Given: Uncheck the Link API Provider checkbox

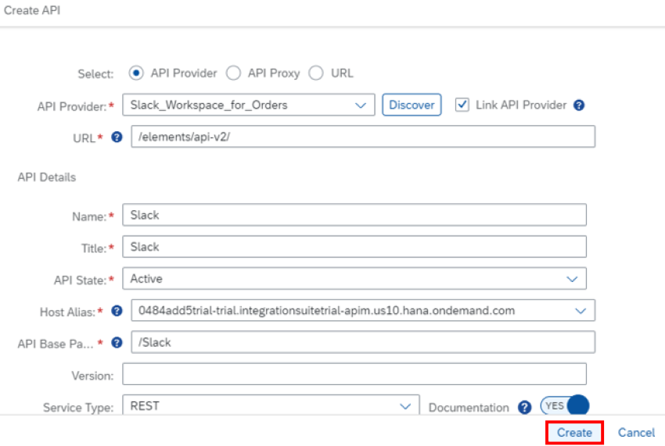Looking at the screenshot, I should (x=462, y=105).
